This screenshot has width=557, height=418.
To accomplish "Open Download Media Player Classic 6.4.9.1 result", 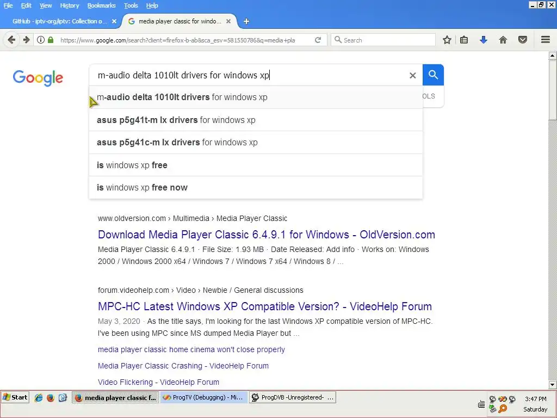I will (267, 235).
